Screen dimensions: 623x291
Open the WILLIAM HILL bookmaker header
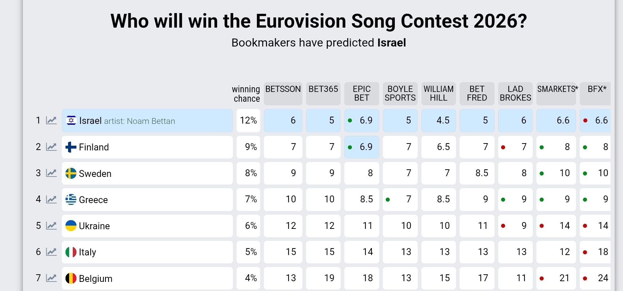coord(439,93)
